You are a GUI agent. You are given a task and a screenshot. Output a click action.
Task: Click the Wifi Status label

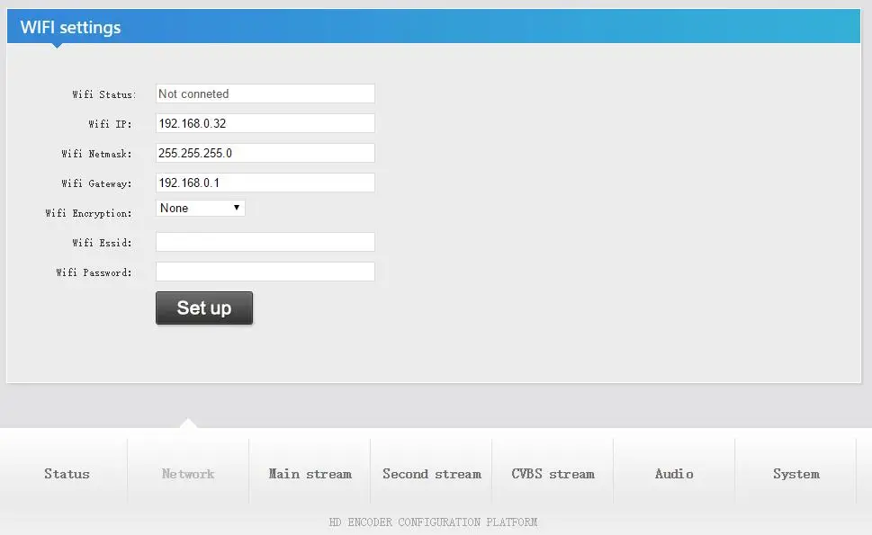pos(104,94)
